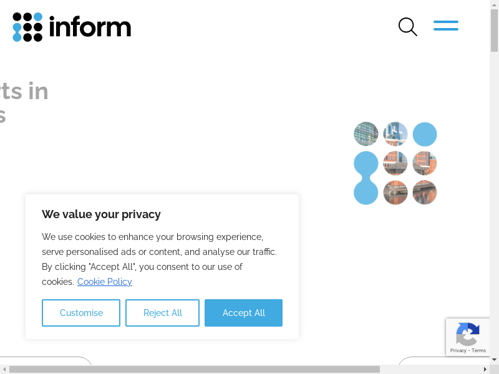This screenshot has height=374, width=499.
Task: Click the green glass facade circle image
Action: (x=366, y=134)
